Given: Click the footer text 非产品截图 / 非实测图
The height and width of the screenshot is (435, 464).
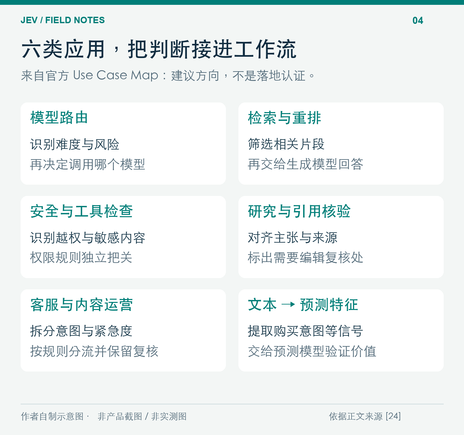Looking at the screenshot, I should click(142, 416).
